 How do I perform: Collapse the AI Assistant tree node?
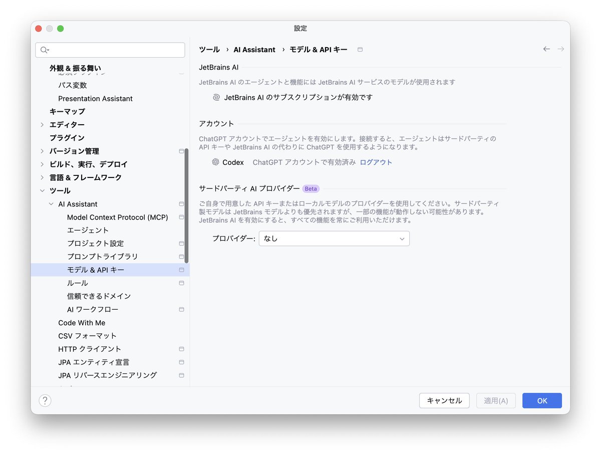pos(51,204)
